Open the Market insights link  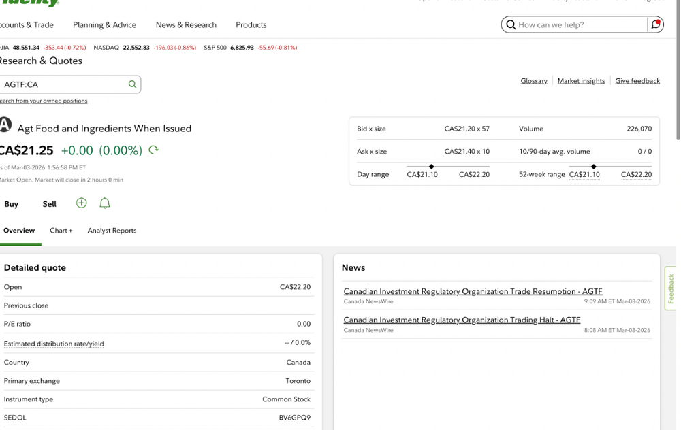[x=581, y=81]
